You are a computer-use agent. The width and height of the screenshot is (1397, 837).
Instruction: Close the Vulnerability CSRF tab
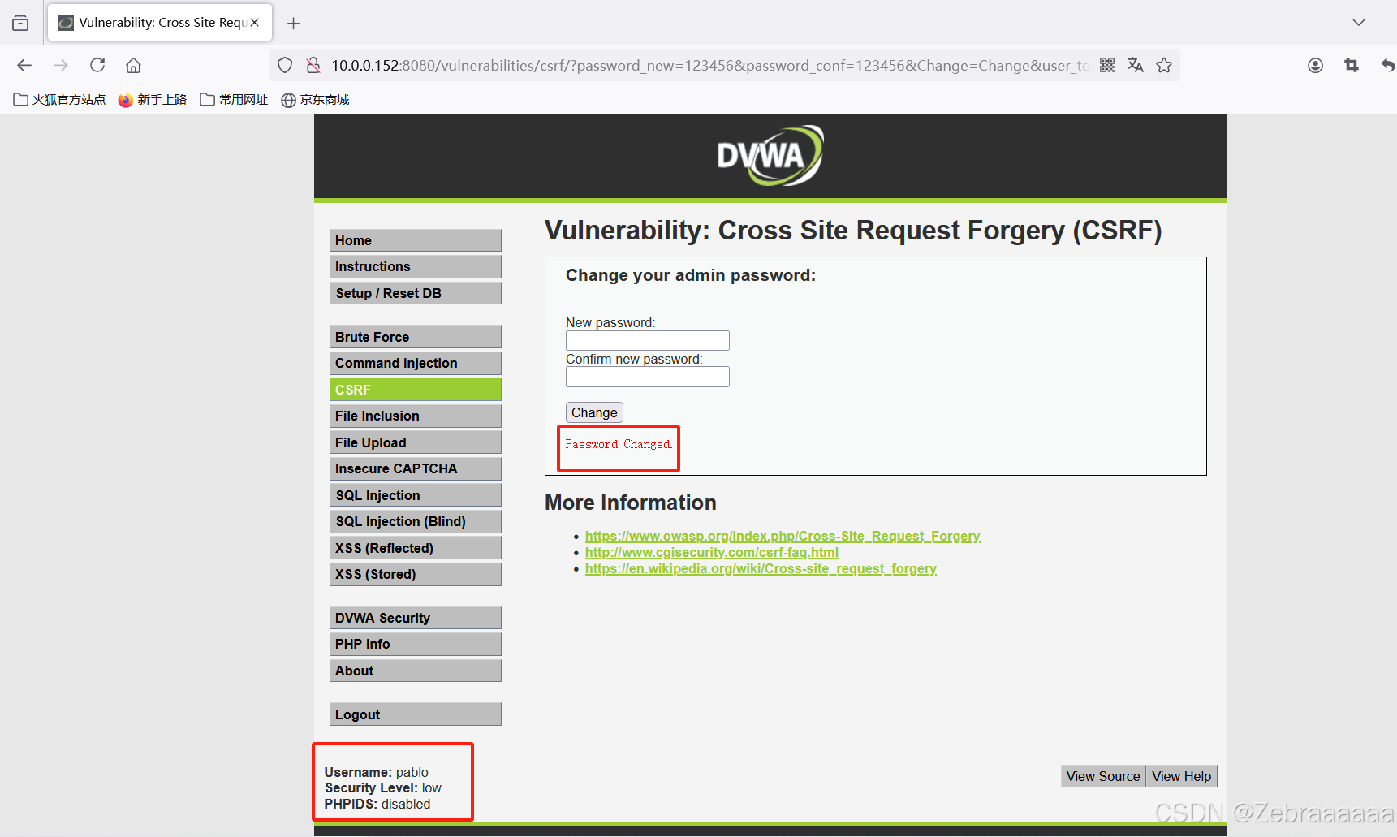255,23
